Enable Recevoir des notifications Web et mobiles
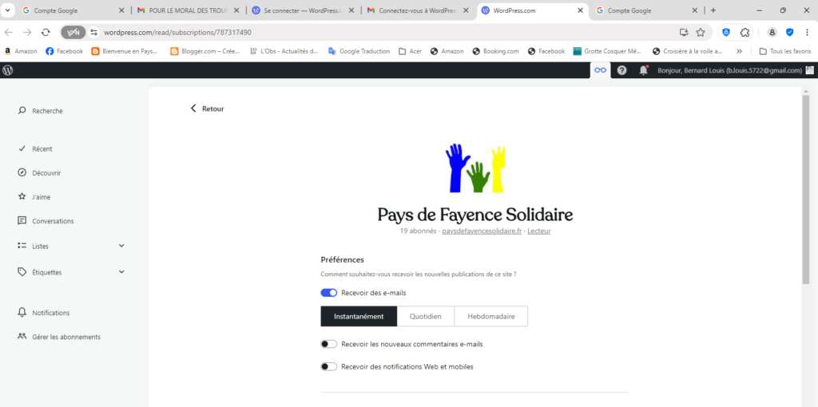The image size is (818, 407). (x=329, y=367)
